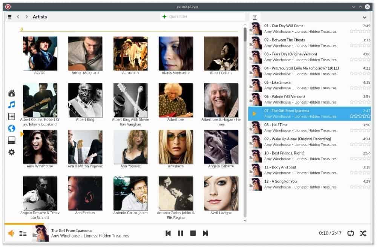
Task: Click the artists list vertical scrollbar
Action: point(245,122)
